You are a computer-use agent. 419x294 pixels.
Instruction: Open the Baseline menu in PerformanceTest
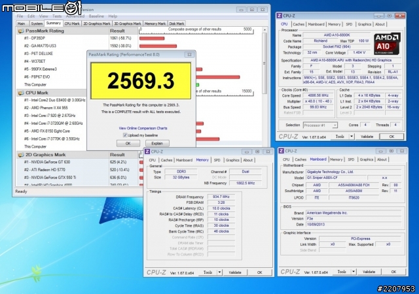click(x=96, y=16)
